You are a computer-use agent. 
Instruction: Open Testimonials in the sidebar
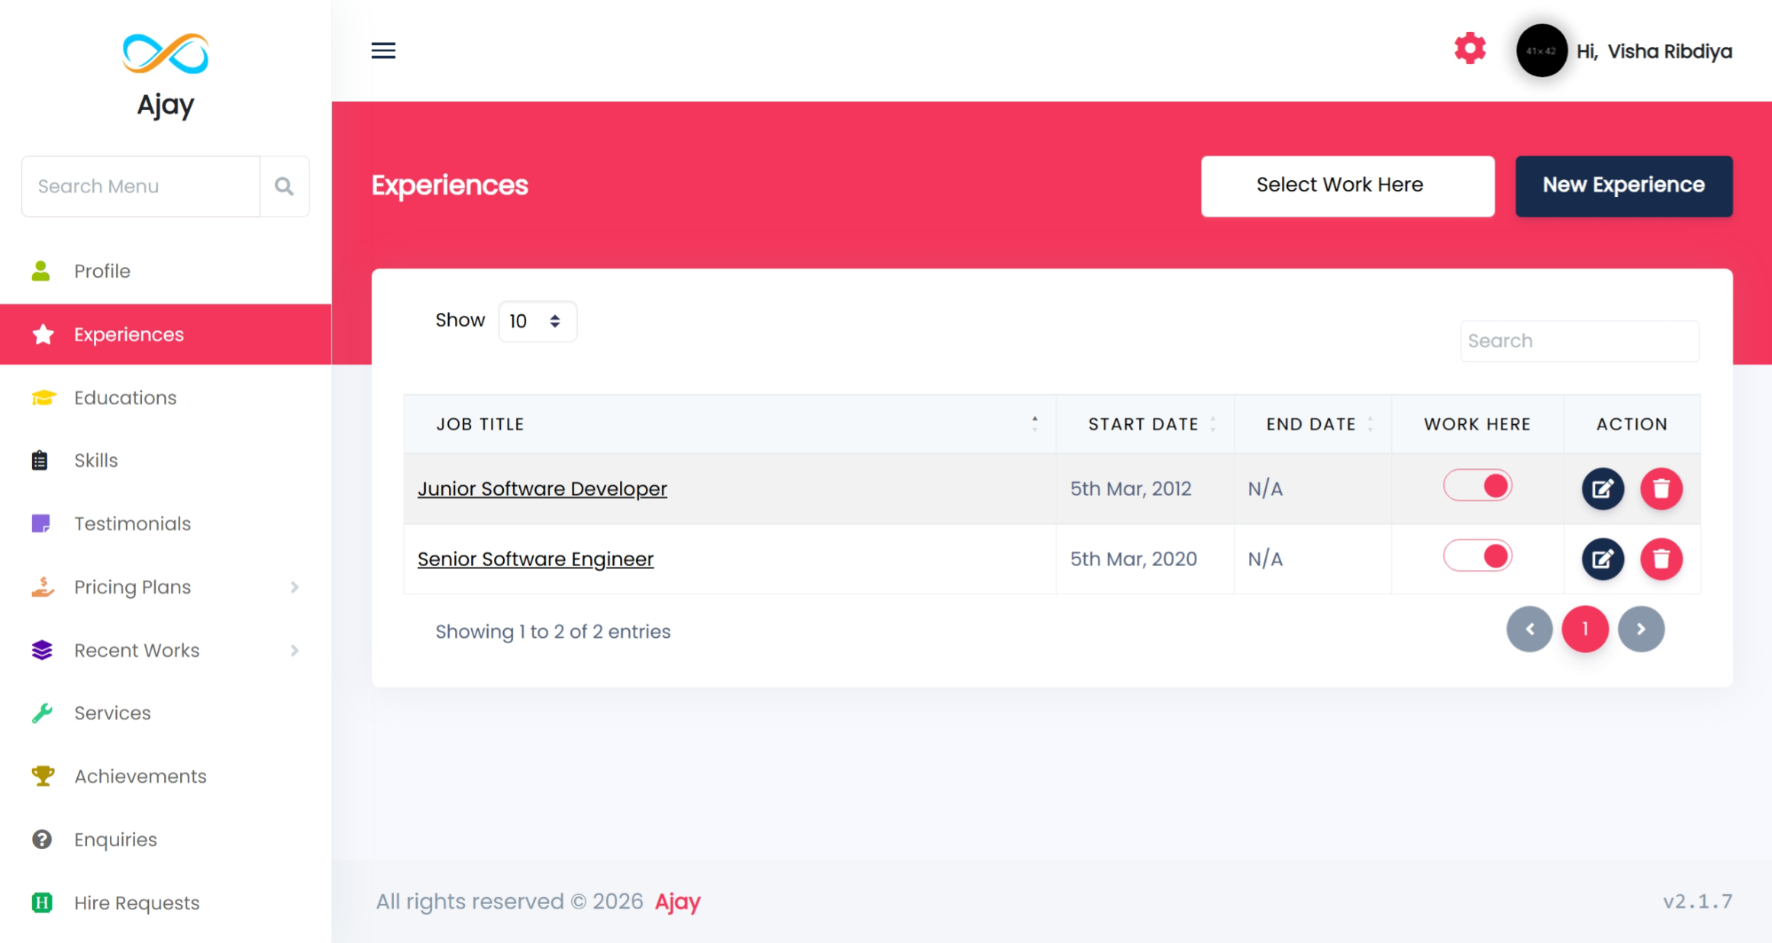pyautogui.click(x=132, y=523)
